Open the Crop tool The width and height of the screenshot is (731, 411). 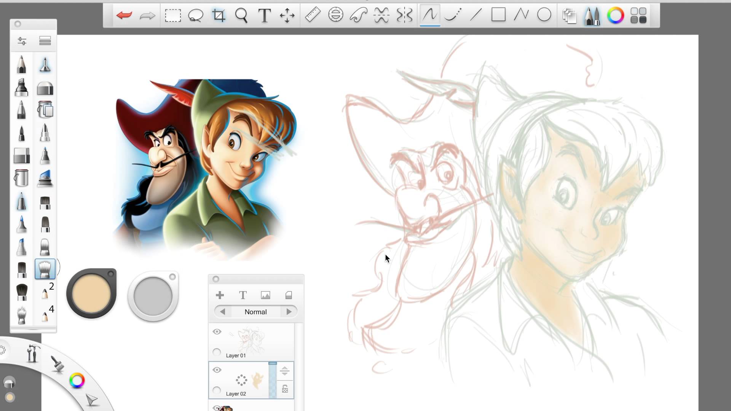tap(218, 15)
